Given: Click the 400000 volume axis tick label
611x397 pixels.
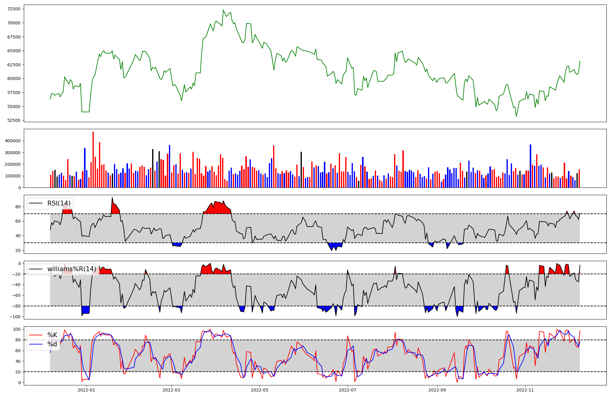Looking at the screenshot, I should 13,141.
